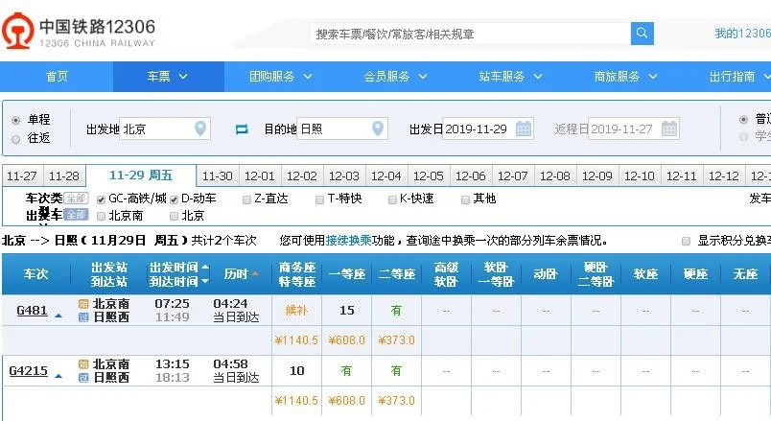Screen dimensions: 771x421
Task: Click G4215 first-class price ¥608.0
Action: [x=346, y=401]
